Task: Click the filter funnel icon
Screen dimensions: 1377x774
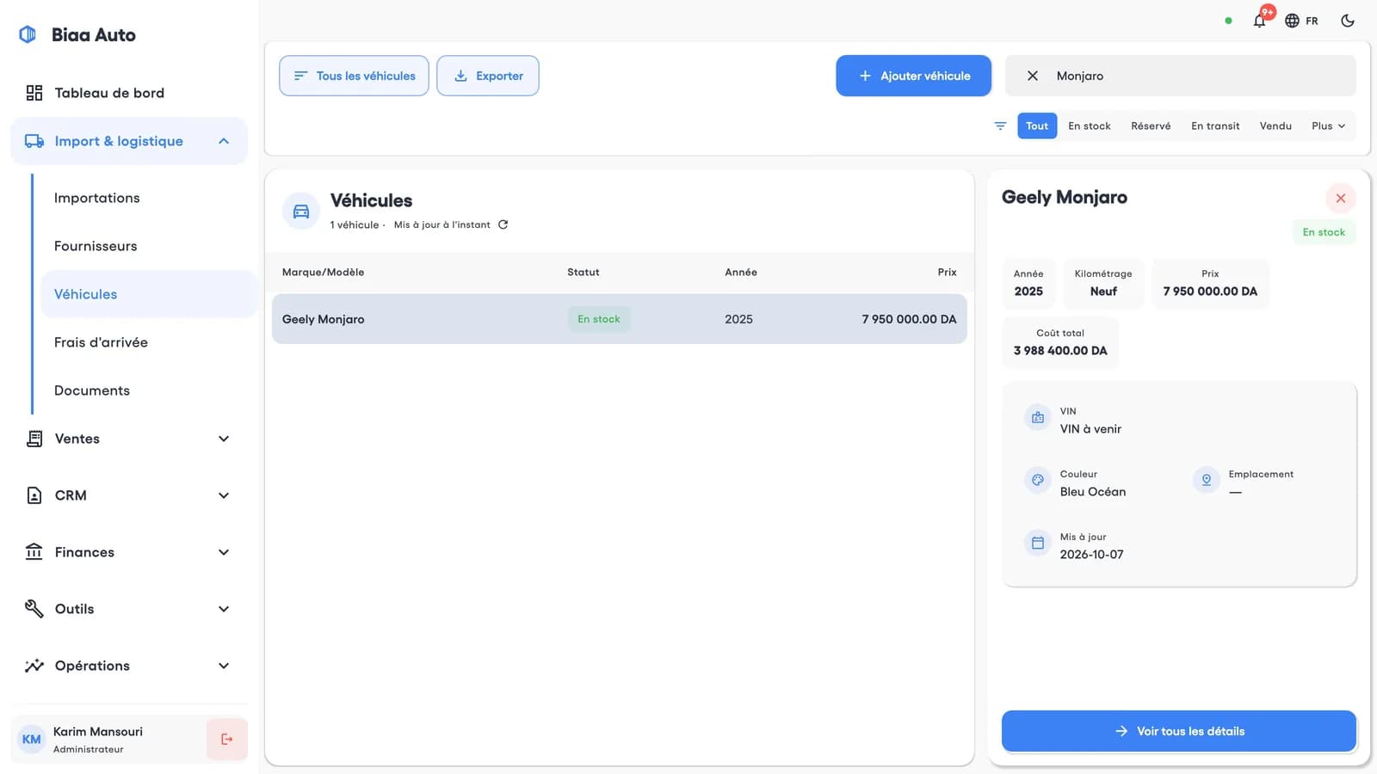Action: (1000, 126)
